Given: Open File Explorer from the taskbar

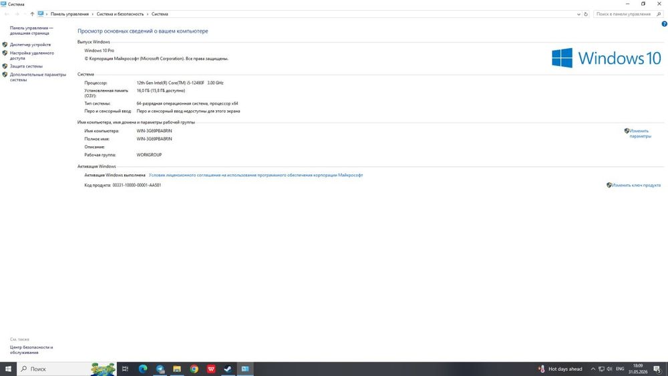Looking at the screenshot, I should 177,369.
